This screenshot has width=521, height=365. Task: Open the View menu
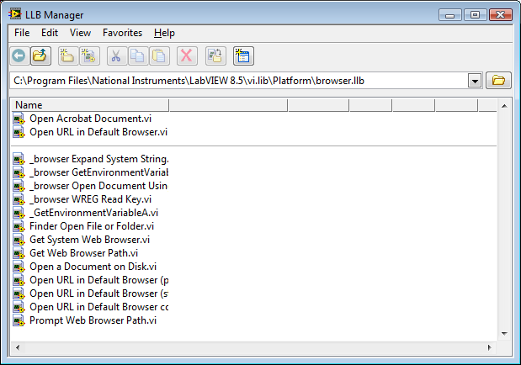(80, 33)
